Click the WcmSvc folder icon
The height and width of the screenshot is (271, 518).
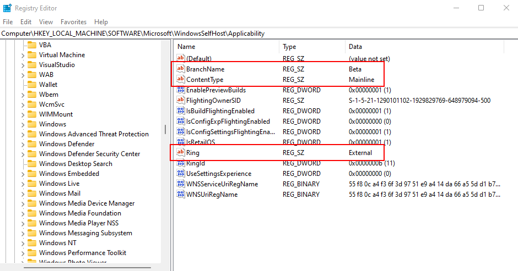32,104
